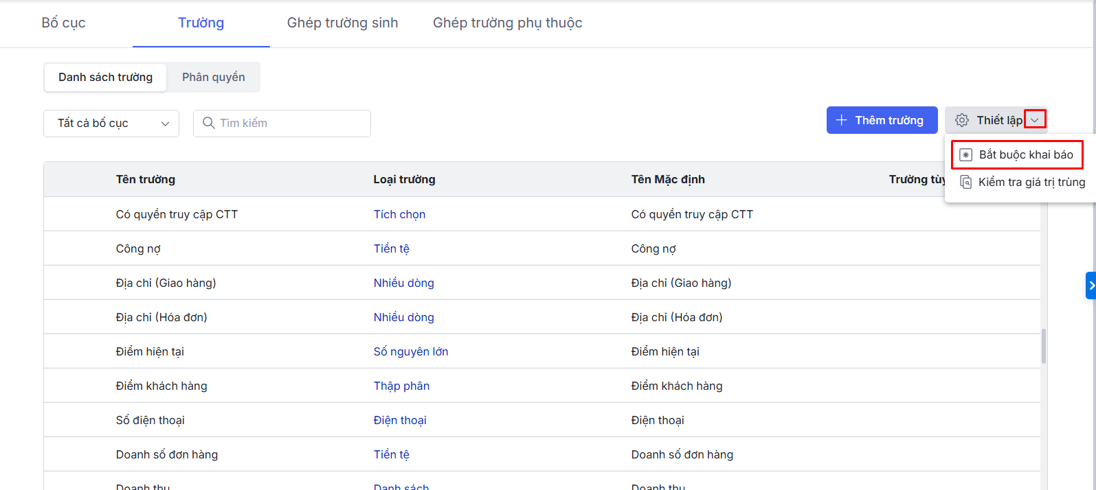Expand the blue side panel arrow

[x=1091, y=285]
